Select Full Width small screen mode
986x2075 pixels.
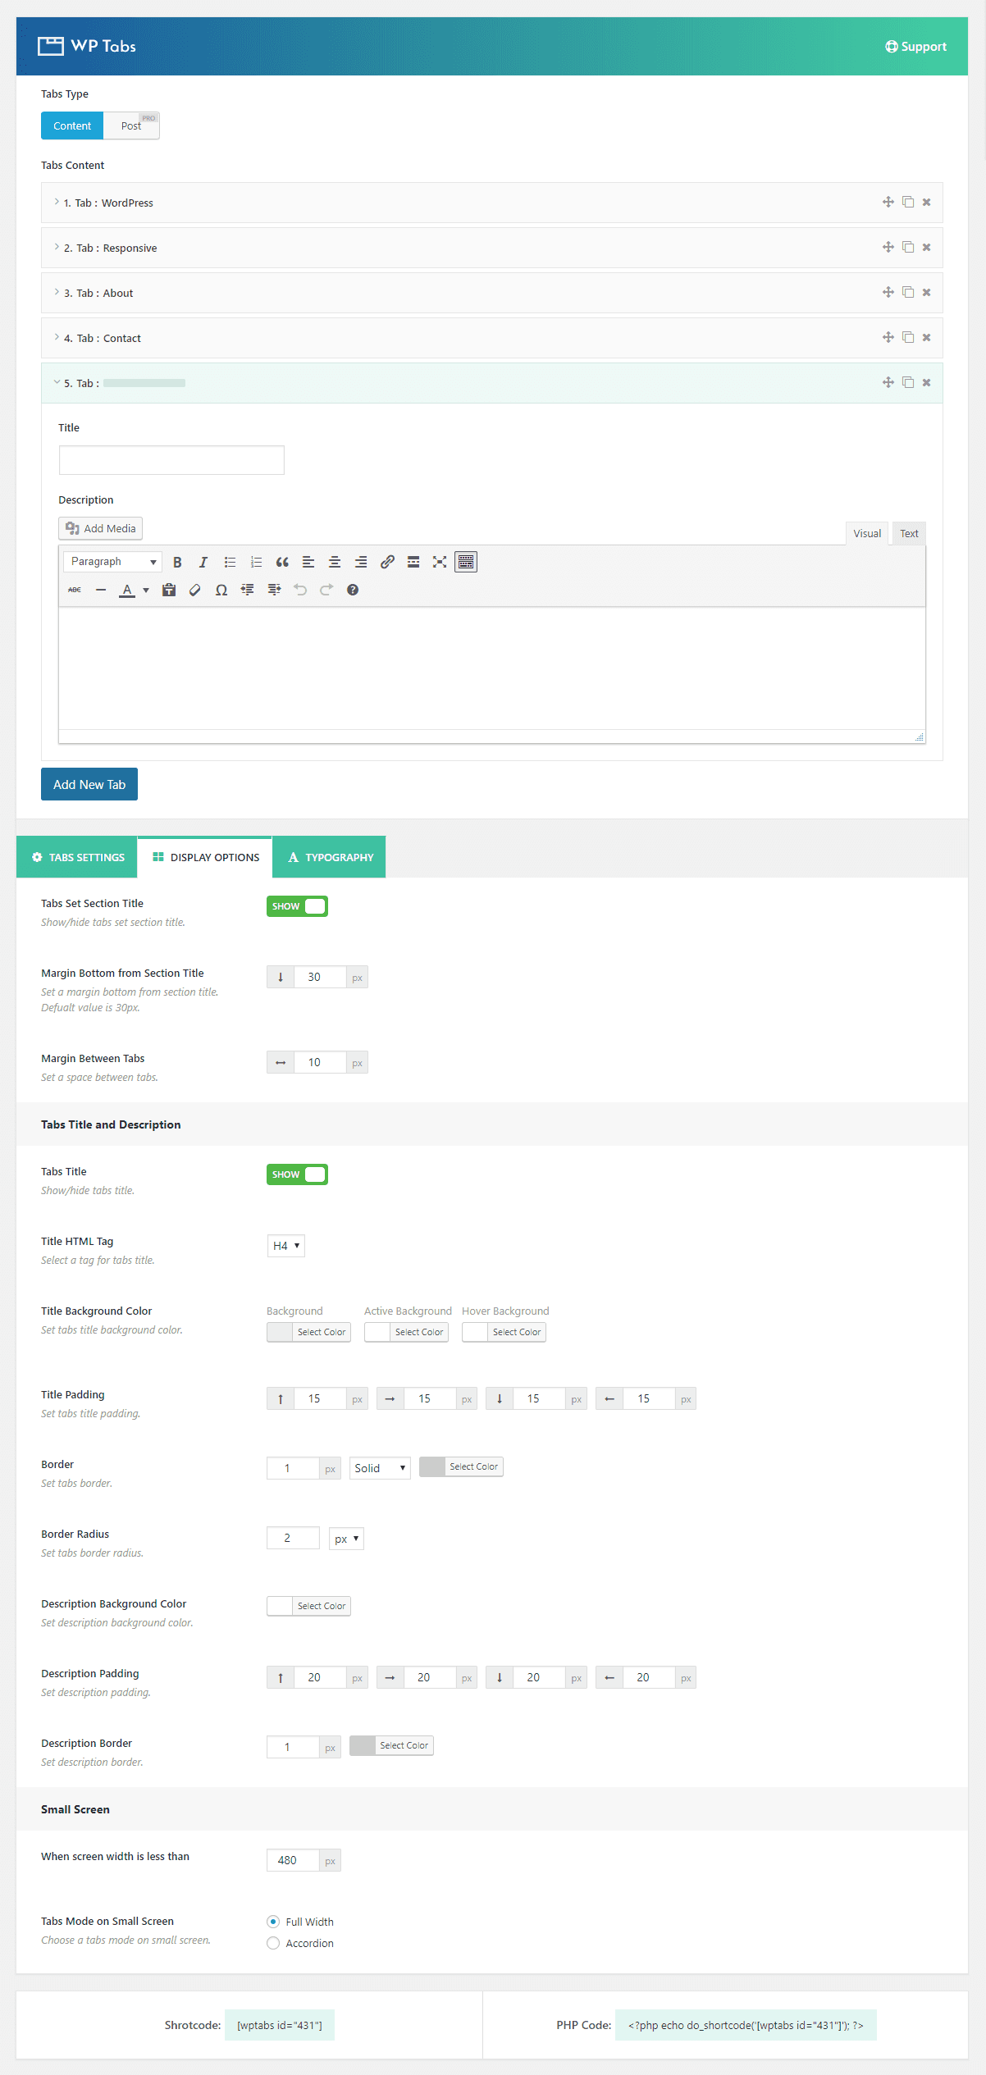pyautogui.click(x=273, y=1922)
